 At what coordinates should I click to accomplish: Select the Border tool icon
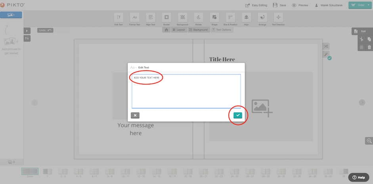(x=166, y=17)
